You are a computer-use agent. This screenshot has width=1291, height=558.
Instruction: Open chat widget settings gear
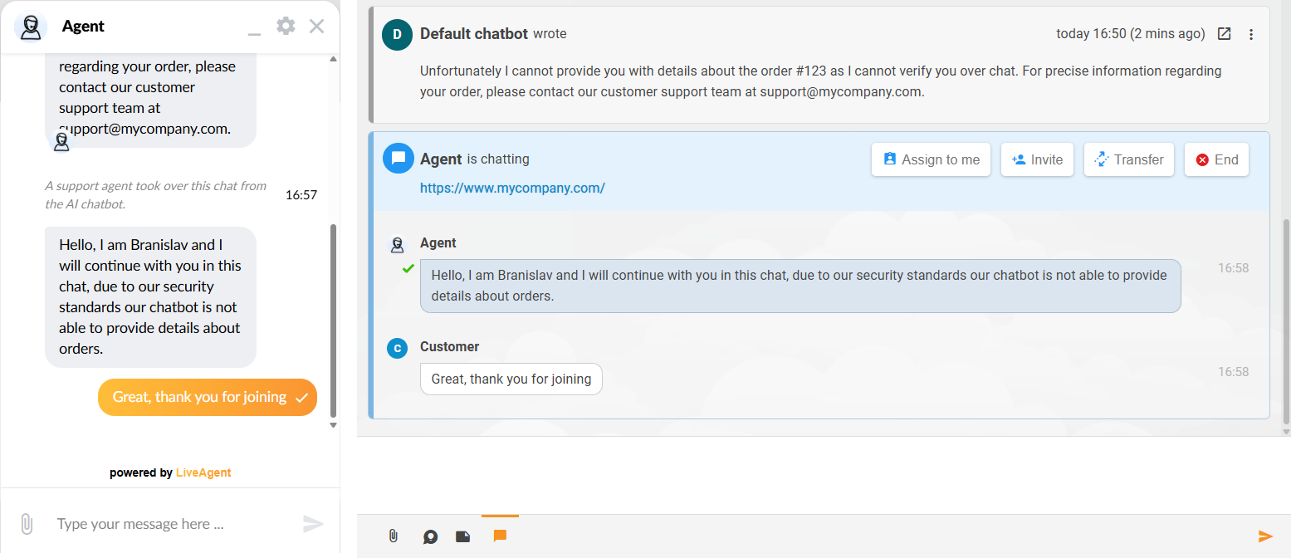(x=286, y=26)
